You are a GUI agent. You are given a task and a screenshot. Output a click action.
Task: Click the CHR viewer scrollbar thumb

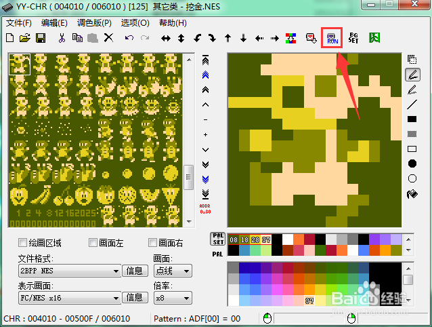pos(189,177)
